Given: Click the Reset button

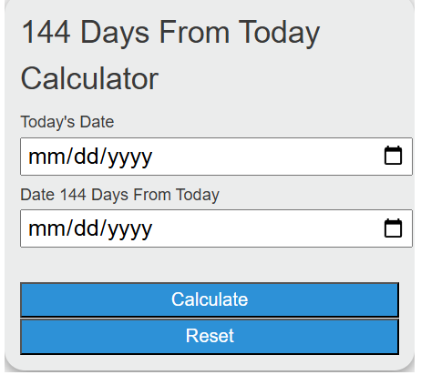Looking at the screenshot, I should point(210,337).
